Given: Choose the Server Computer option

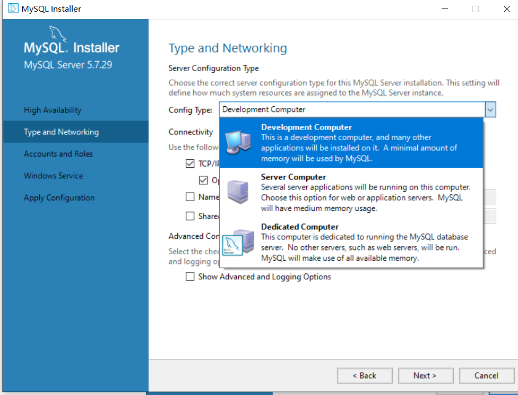Looking at the screenshot, I should point(351,192).
